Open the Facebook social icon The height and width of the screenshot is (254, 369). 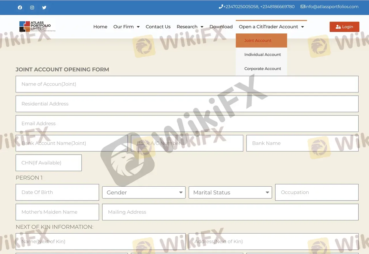tap(20, 7)
